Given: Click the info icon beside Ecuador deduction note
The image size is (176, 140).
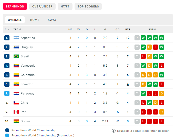Looking at the screenshot, I should pyautogui.click(x=114, y=131).
